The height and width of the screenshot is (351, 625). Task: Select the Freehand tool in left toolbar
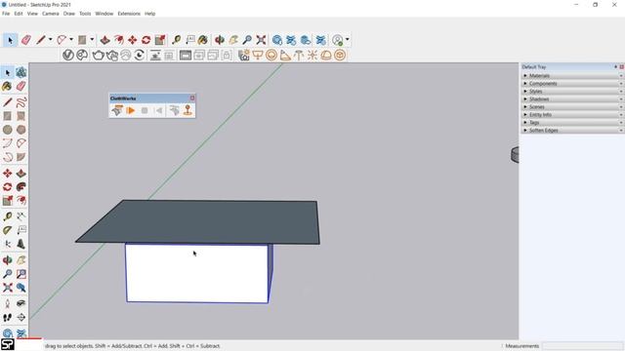click(x=21, y=102)
